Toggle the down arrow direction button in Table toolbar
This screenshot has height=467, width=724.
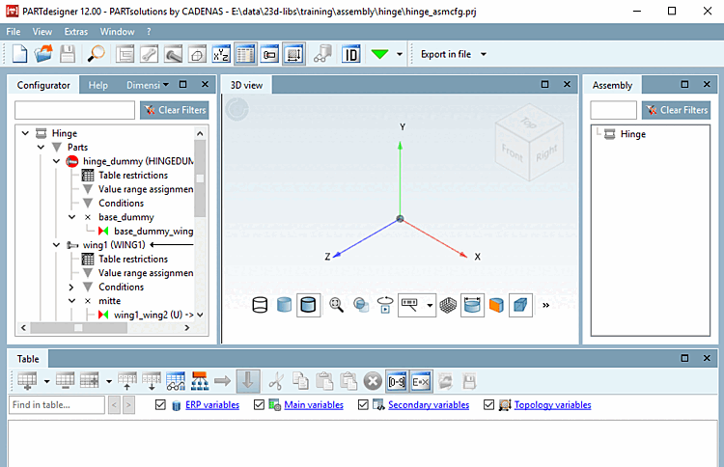click(248, 381)
